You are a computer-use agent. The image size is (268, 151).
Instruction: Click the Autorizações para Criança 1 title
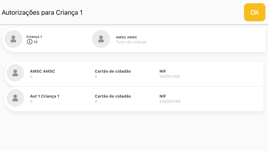[42, 13]
